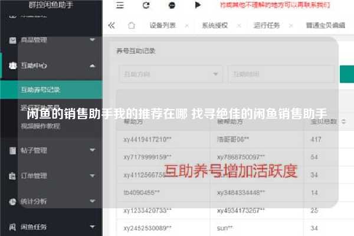
Task: Click the 商品管理 sidebar icon
Action: [12, 40]
